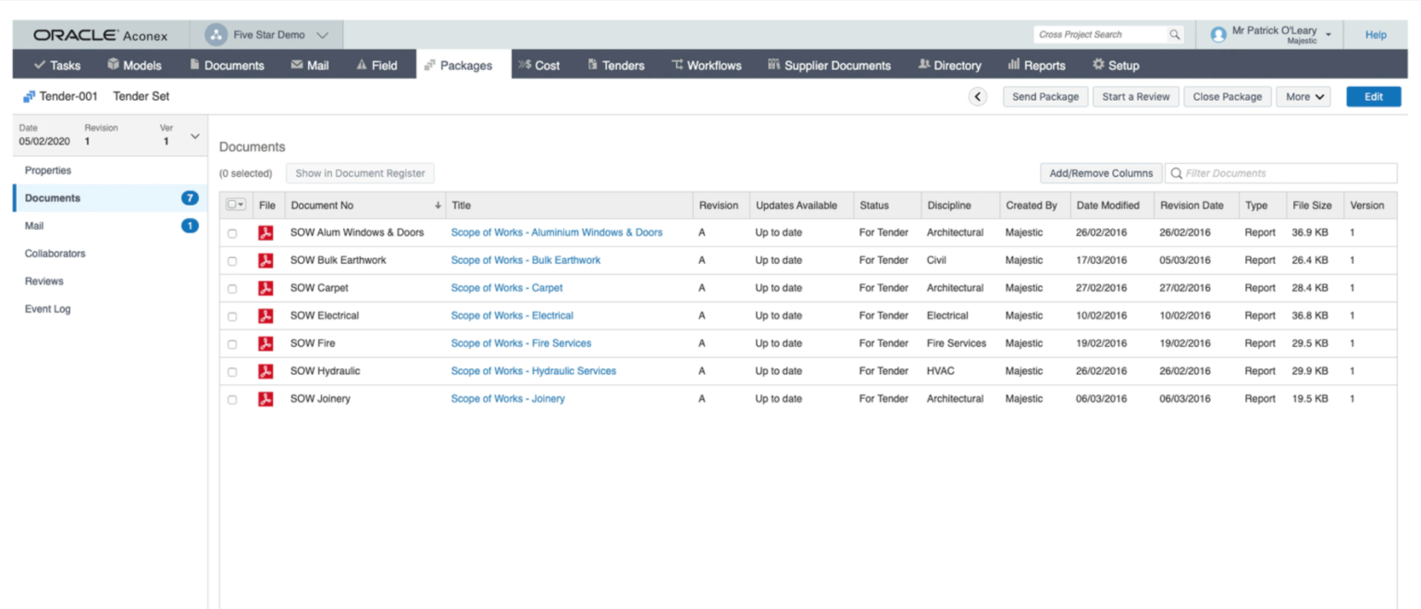The width and height of the screenshot is (1421, 609).
Task: Select Event Log in the left sidebar
Action: pyautogui.click(x=48, y=309)
